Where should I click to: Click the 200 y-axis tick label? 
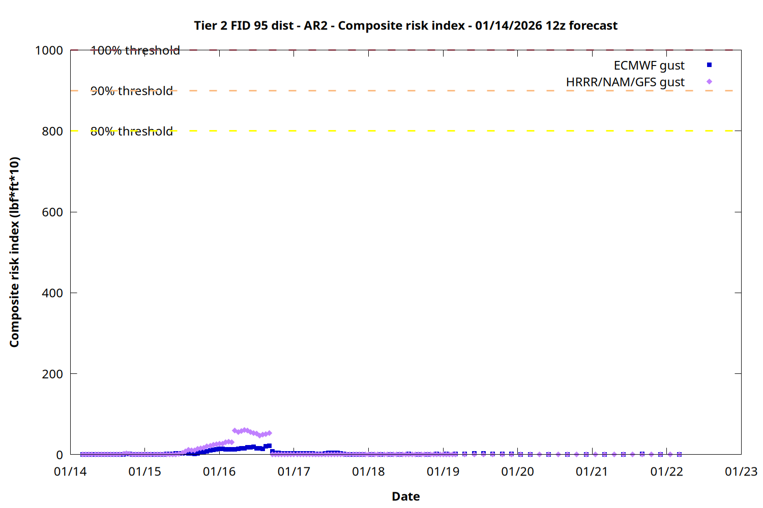(52, 374)
